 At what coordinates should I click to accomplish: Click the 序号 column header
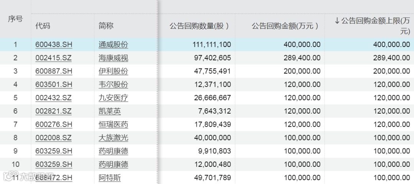click(15, 19)
